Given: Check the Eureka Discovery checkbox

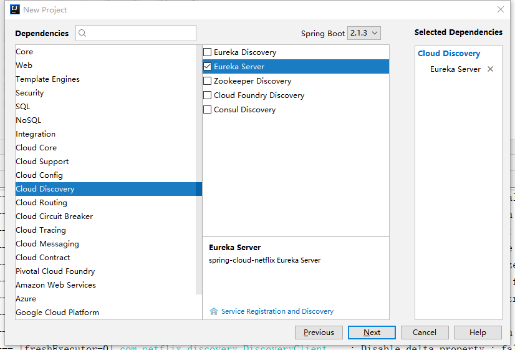Looking at the screenshot, I should point(207,52).
